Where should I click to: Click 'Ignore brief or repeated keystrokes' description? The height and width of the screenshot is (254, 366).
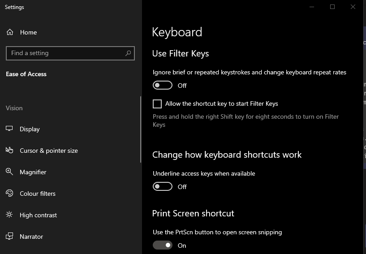(249, 73)
